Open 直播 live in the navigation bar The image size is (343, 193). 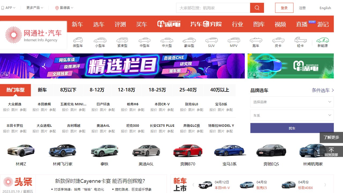point(302,24)
